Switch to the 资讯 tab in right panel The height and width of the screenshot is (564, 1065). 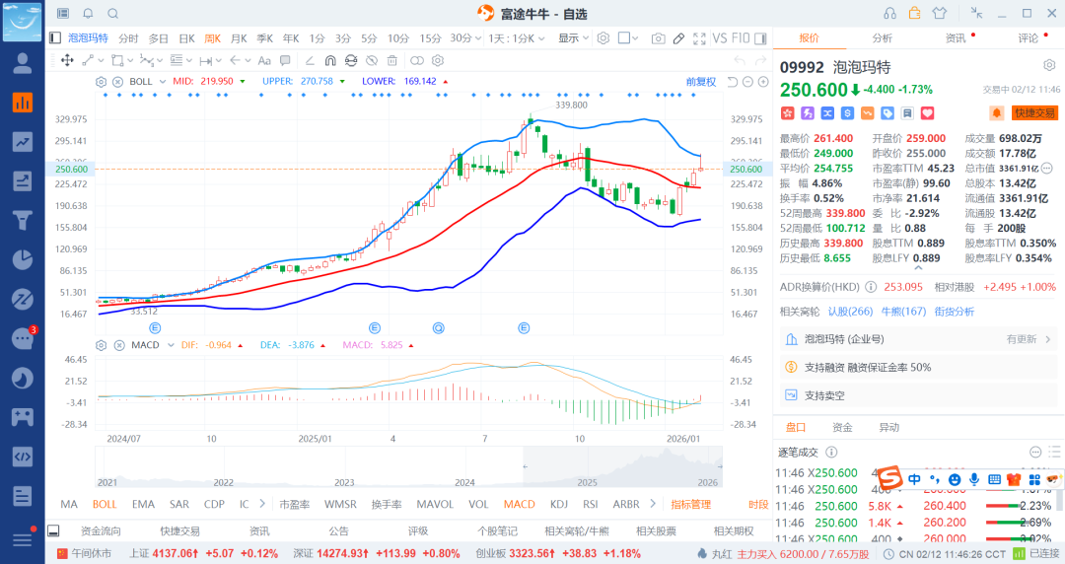(956, 38)
